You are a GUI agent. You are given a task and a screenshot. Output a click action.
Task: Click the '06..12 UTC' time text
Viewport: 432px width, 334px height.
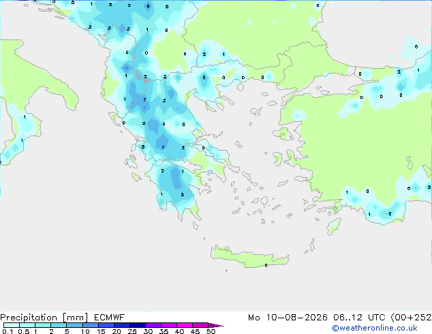tap(359, 318)
